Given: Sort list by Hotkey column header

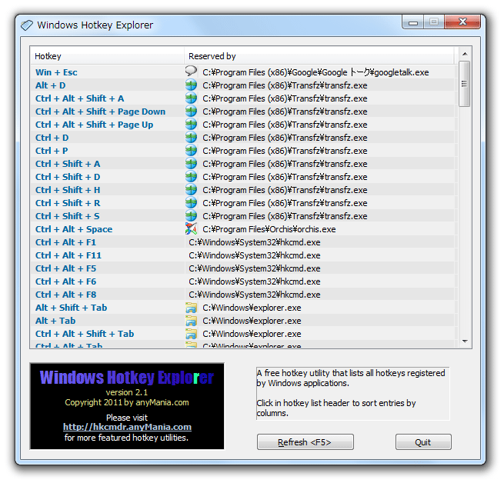Looking at the screenshot, I should pos(107,56).
